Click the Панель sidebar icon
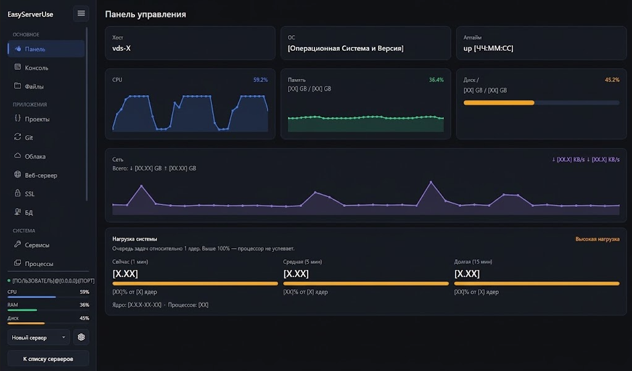 [18, 49]
